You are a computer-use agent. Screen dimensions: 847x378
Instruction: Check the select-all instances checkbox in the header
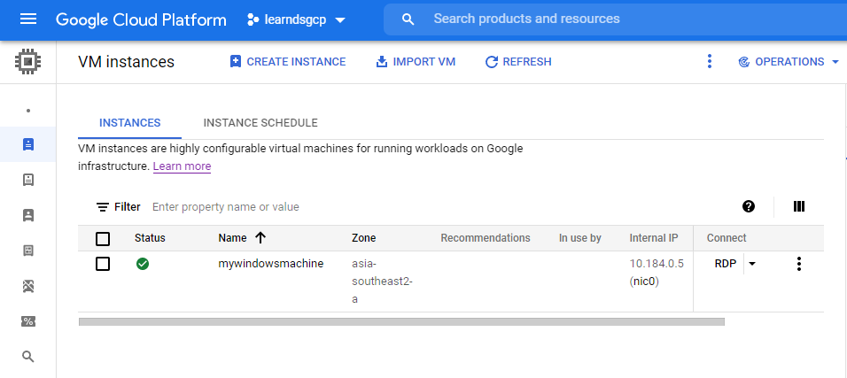[103, 239]
